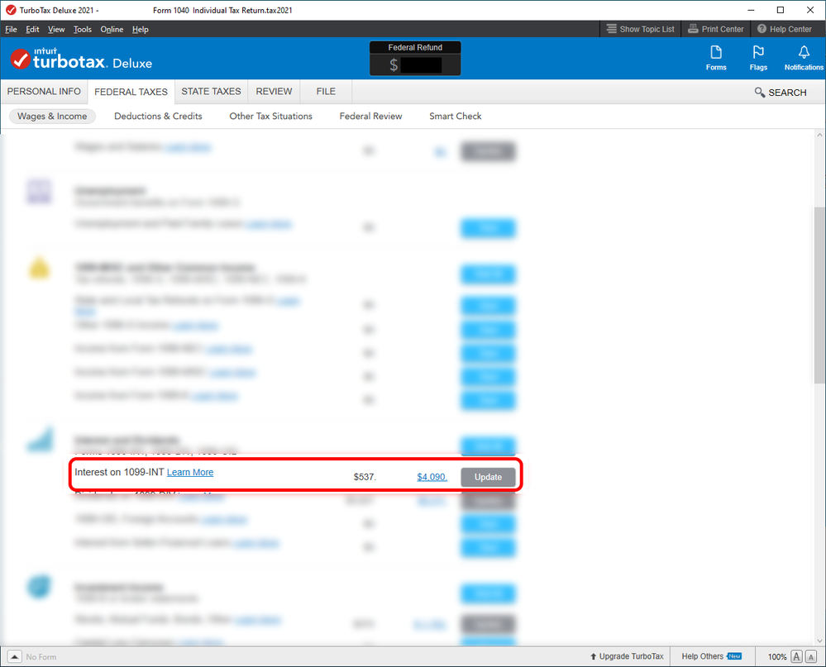This screenshot has width=826, height=667.
Task: Expand the No Form panel arrow
Action: (x=15, y=656)
